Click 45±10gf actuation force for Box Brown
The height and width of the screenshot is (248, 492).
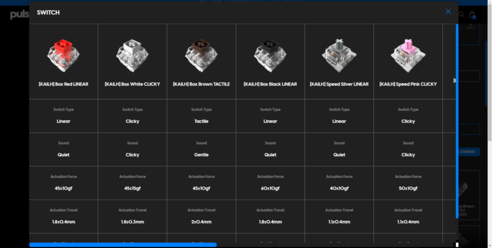(201, 188)
